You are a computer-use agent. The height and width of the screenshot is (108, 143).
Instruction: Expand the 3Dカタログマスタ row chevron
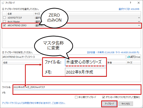tap(139, 18)
